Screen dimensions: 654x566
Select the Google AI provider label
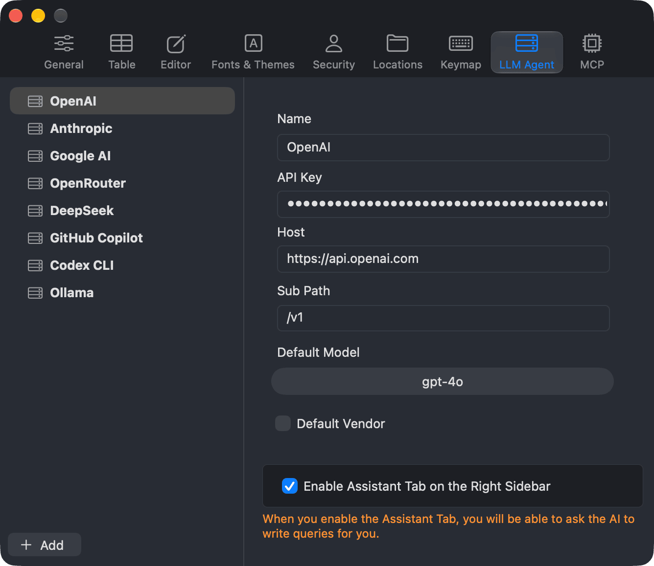[x=80, y=156]
